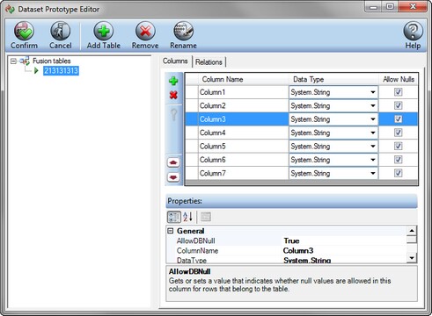This screenshot has height=316, width=432.
Task: Click the Column Name header
Action: coord(244,79)
